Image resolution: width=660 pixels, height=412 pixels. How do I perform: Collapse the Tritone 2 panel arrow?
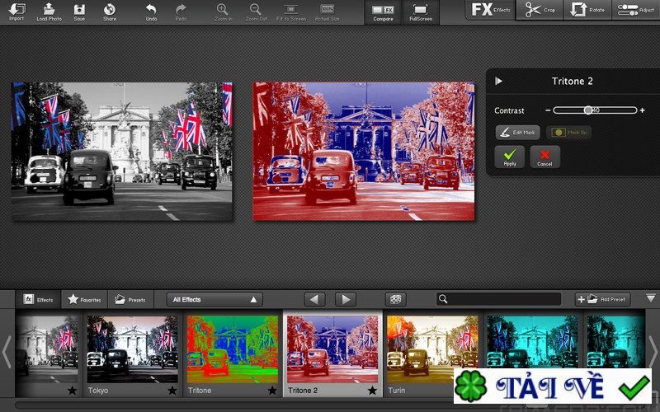pos(499,81)
